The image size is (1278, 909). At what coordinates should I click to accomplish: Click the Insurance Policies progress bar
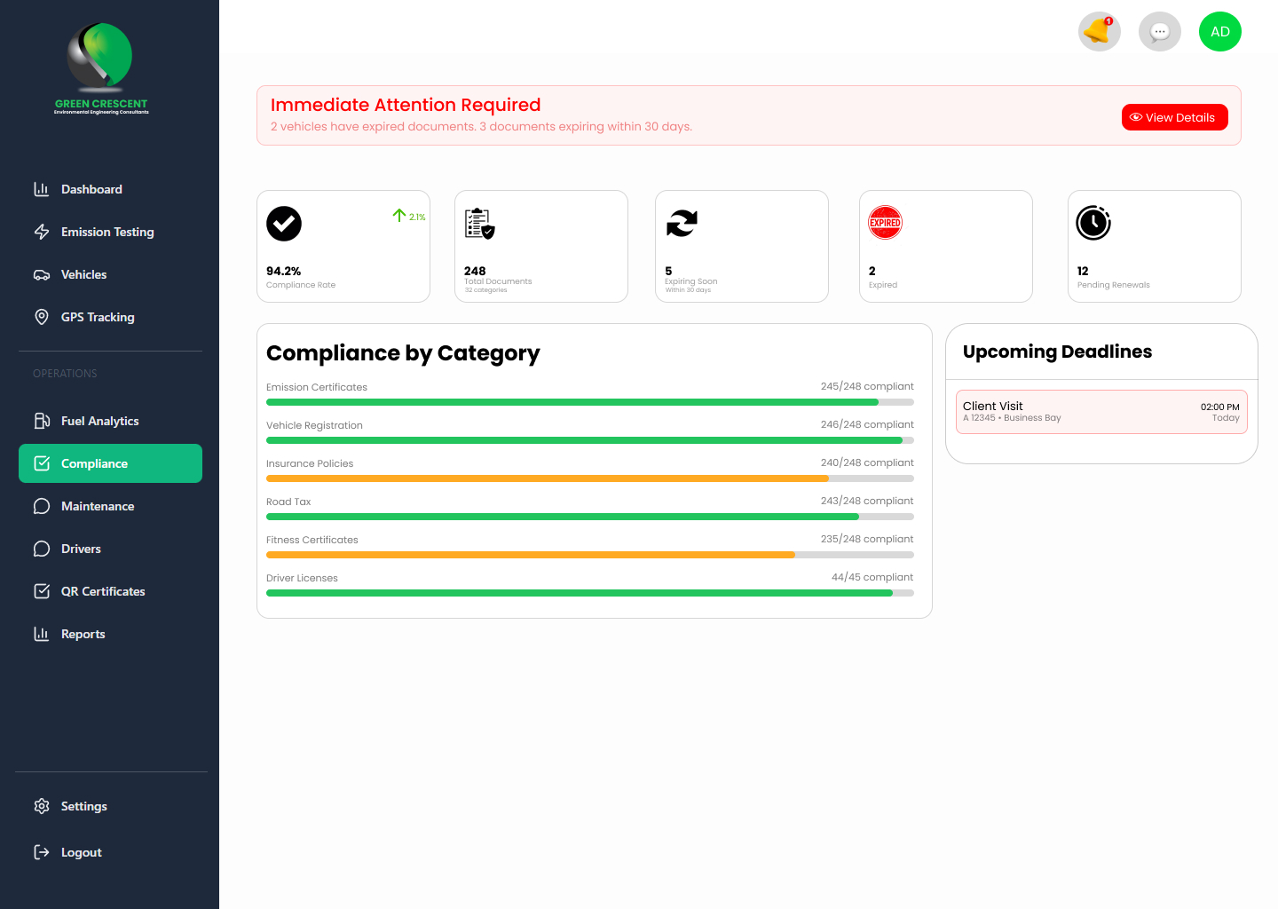tap(589, 478)
